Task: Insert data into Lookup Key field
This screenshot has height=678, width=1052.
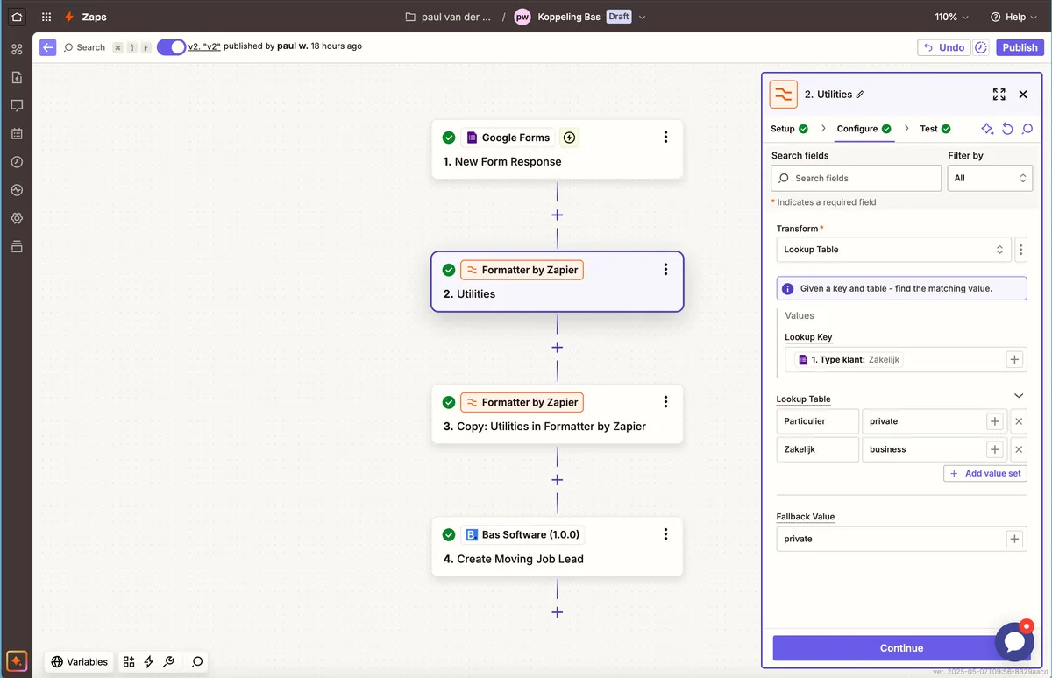Action: tap(1014, 359)
